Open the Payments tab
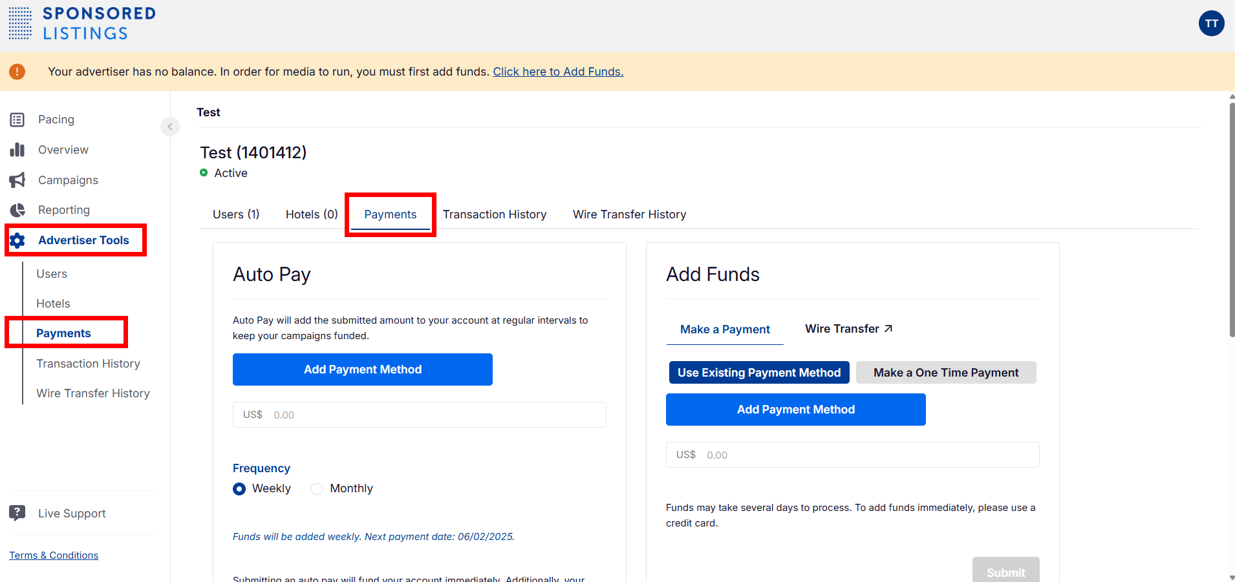 point(391,214)
